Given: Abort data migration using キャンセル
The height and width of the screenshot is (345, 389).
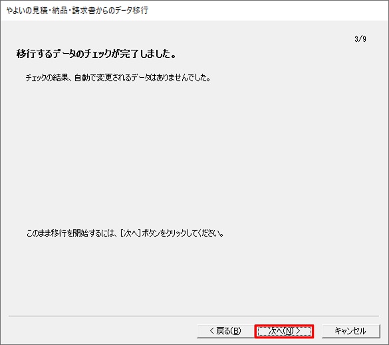Looking at the screenshot, I should pos(351,331).
